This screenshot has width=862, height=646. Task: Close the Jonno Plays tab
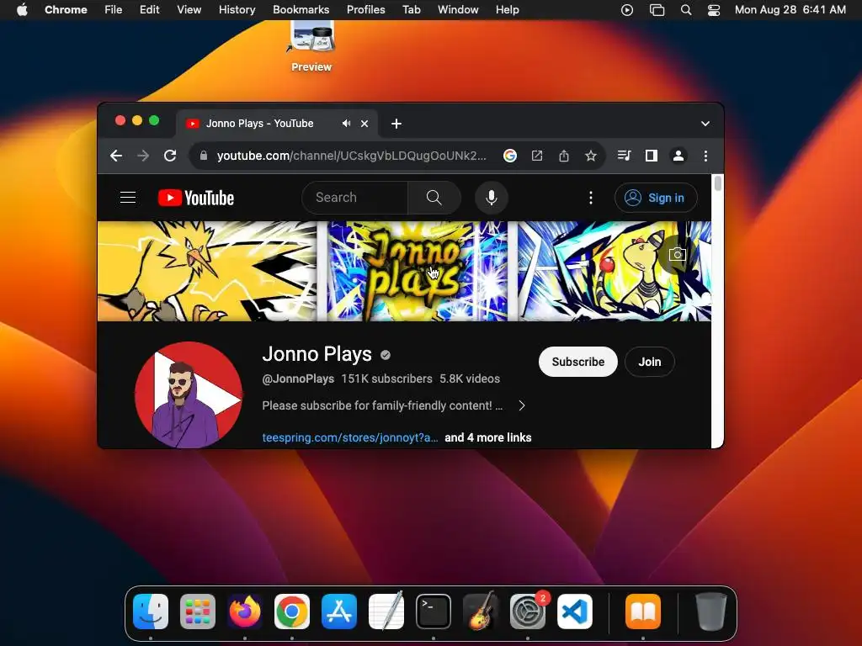coord(364,124)
